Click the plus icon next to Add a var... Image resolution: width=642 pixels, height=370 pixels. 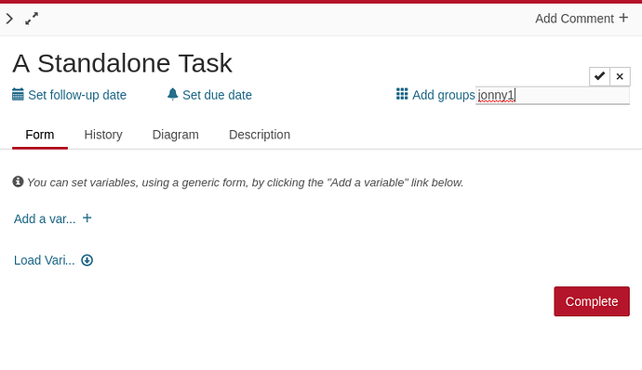pos(87,218)
